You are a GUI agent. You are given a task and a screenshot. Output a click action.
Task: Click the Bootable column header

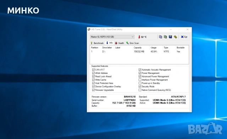tap(181, 48)
